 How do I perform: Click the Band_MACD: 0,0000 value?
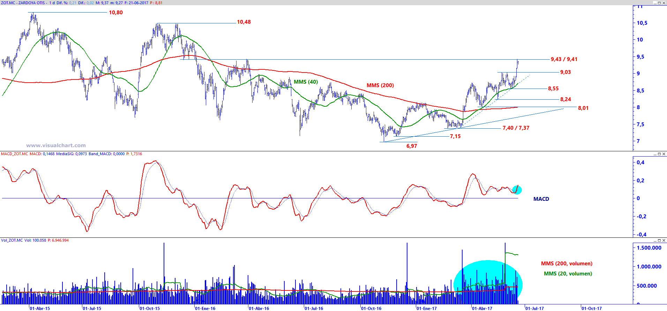[107, 154]
